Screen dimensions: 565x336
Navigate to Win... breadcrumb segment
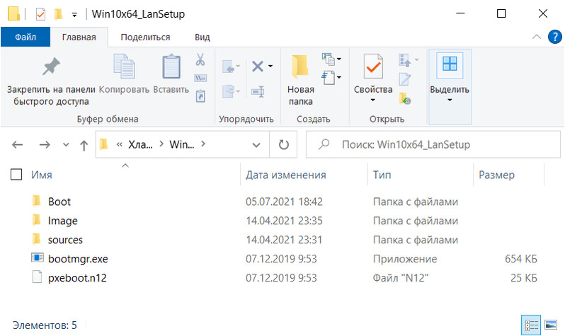click(181, 145)
